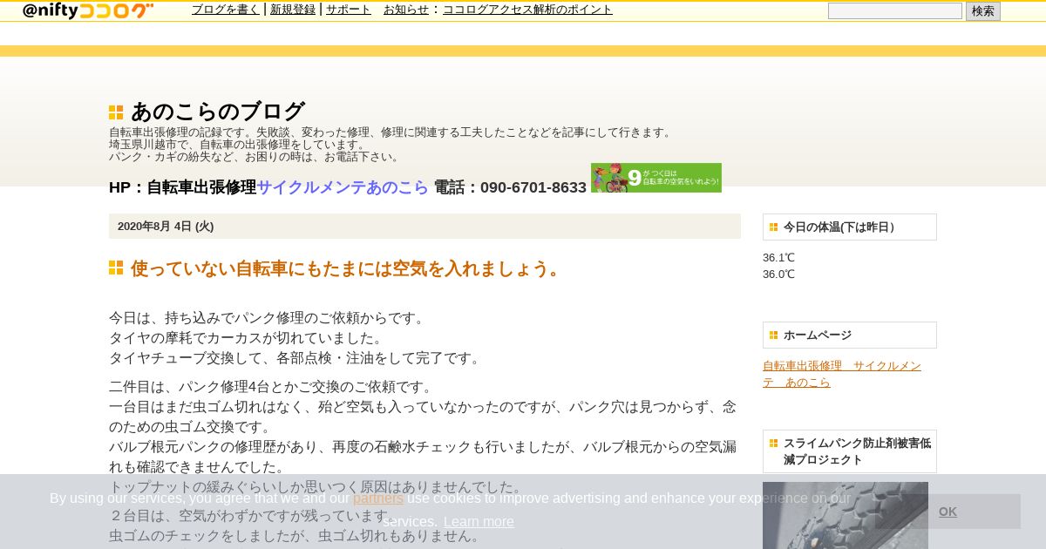Open the お知らせ link
Viewport: 1046px width, 549px height.
(x=406, y=10)
